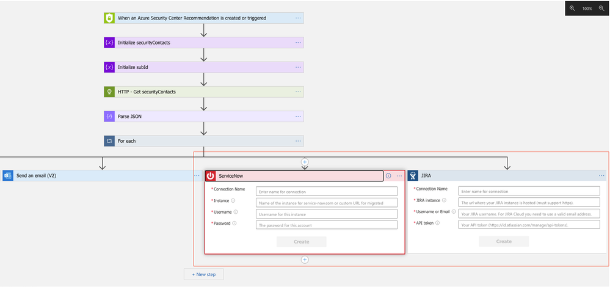The width and height of the screenshot is (610, 287).
Task: Click the New step button
Action: (204, 274)
